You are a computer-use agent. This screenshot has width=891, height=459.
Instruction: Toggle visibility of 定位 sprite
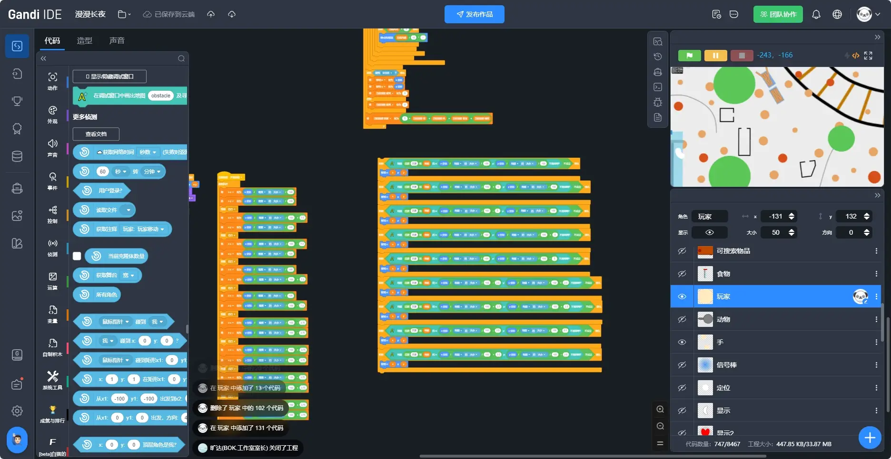[x=682, y=388]
